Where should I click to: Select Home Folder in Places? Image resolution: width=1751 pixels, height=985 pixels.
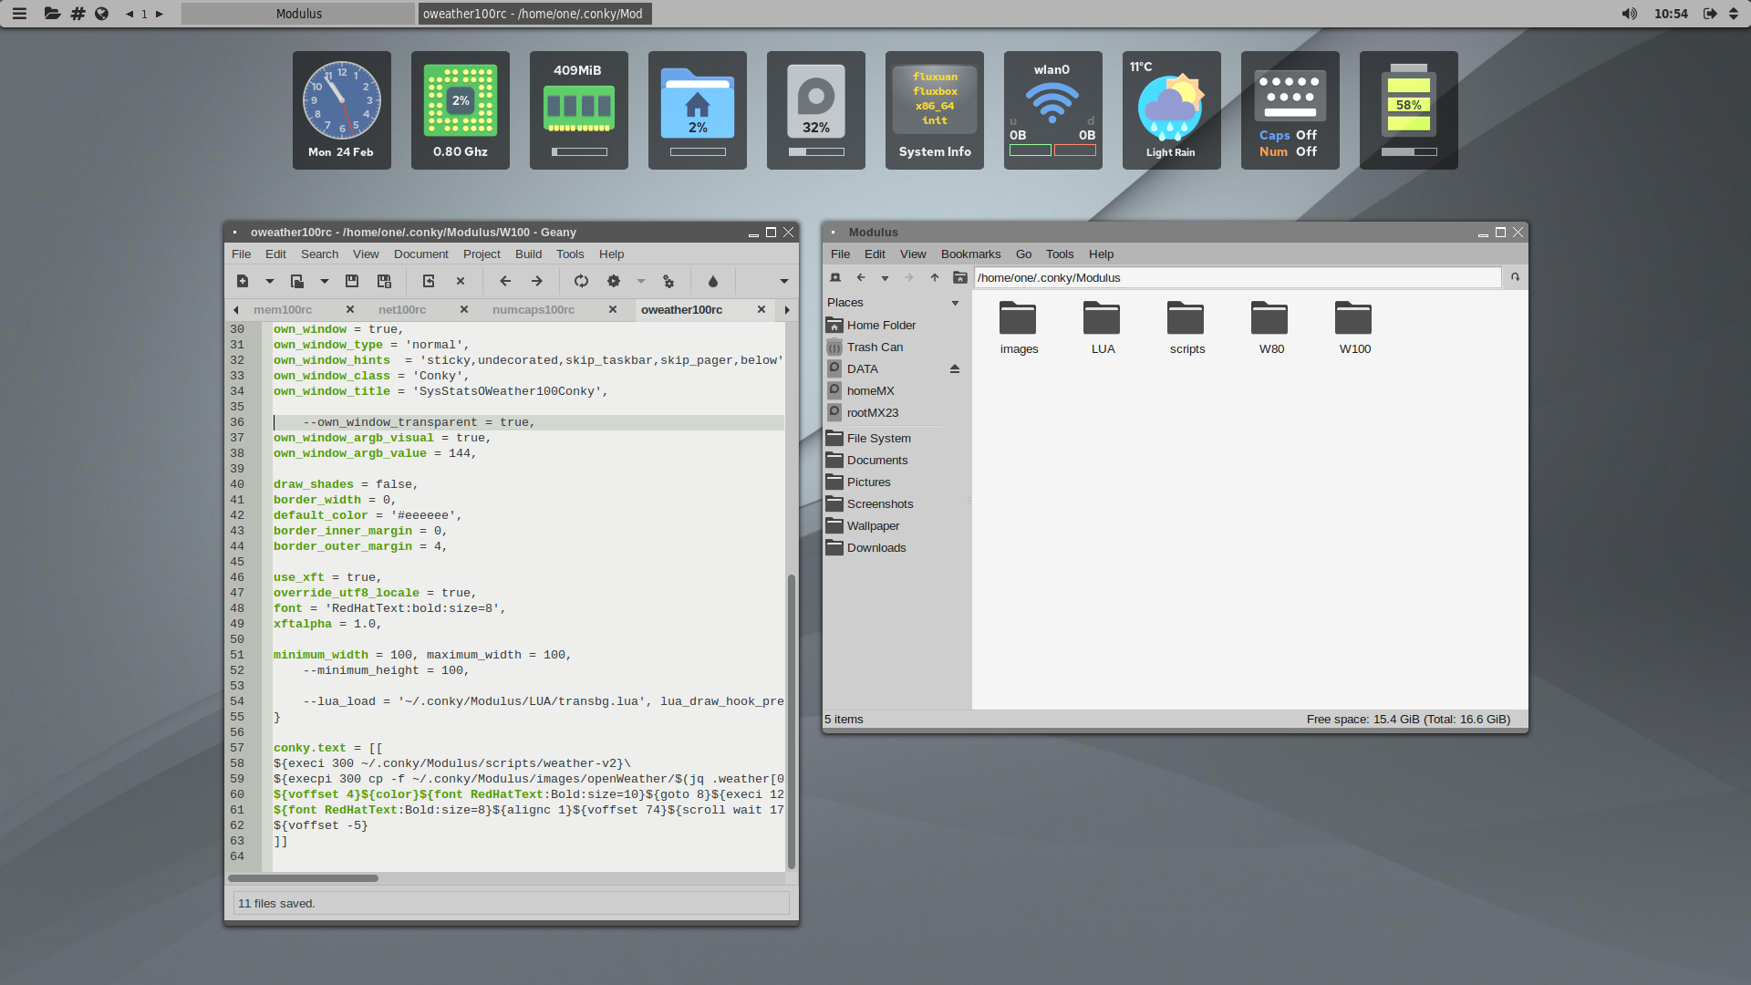click(881, 326)
